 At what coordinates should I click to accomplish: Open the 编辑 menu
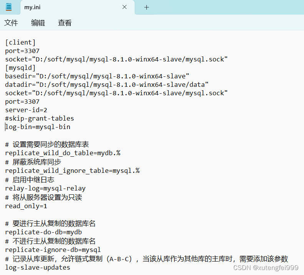click(38, 23)
